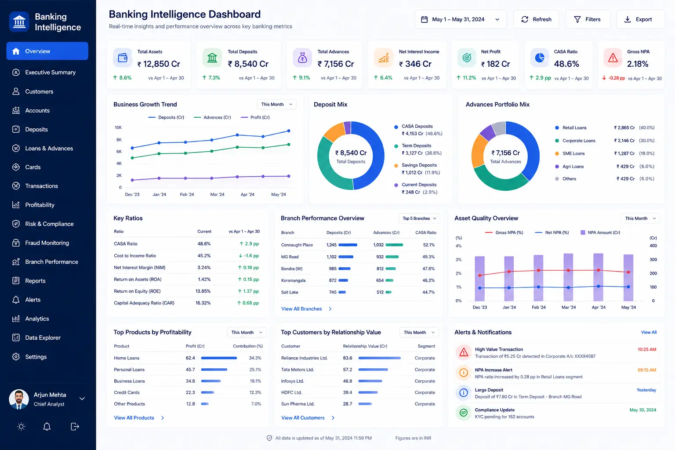Viewport: 675px width, 450px height.
Task: Click Connaught Place deposits bar
Action: [348, 245]
